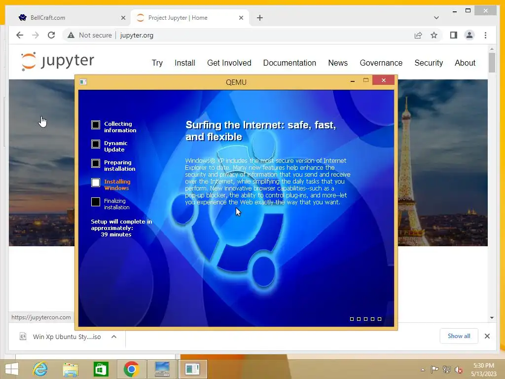Screen dimensions: 505x379
Task: Click the Collecting information step checkbox
Action: tap(96, 125)
